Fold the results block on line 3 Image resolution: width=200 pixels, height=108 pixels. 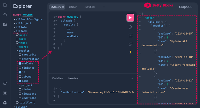(x=56, y=25)
